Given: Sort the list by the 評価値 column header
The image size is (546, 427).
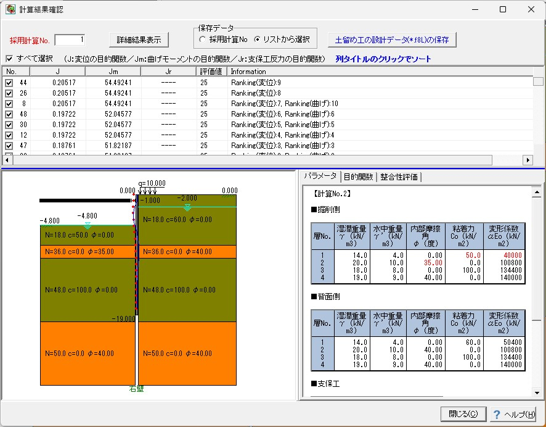Looking at the screenshot, I should tap(212, 72).
